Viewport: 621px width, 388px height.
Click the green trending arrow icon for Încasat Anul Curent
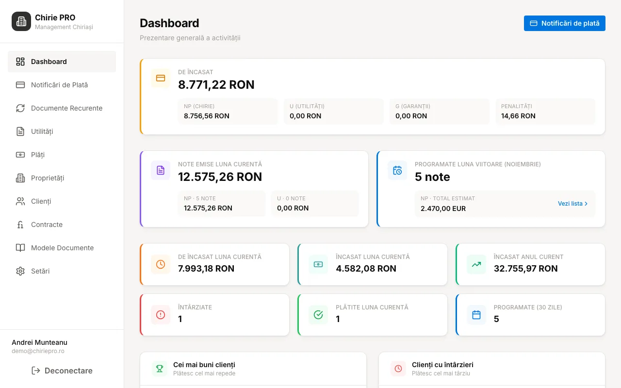click(x=476, y=264)
